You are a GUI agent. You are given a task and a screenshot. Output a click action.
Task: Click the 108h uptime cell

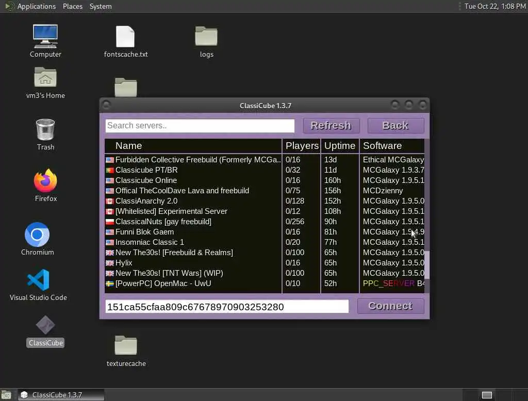(x=333, y=211)
